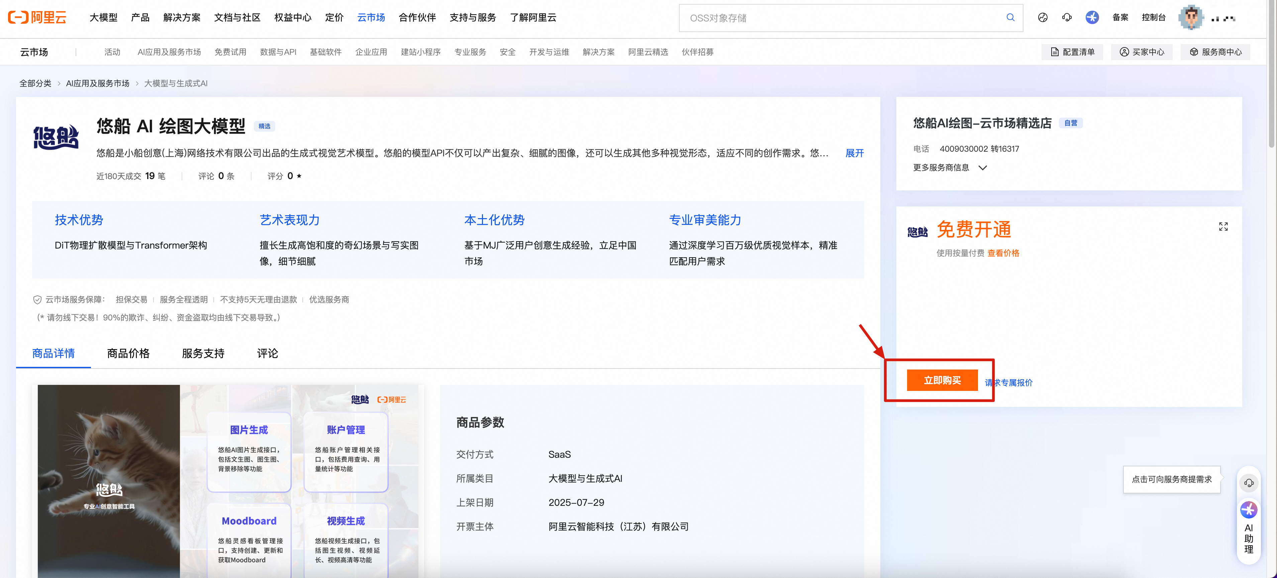Open 安全 category
This screenshot has width=1277, height=578.
[507, 52]
